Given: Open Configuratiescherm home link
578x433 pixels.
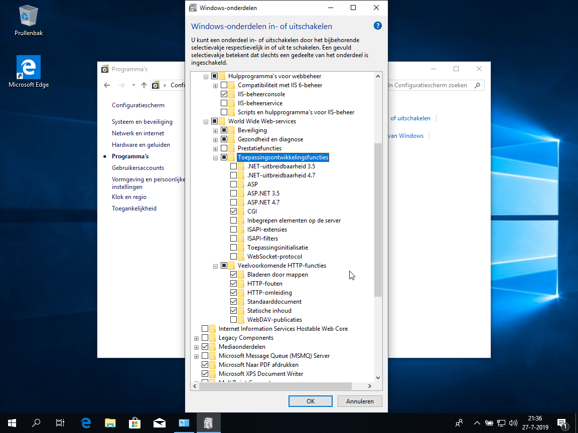Looking at the screenshot, I should [x=138, y=105].
